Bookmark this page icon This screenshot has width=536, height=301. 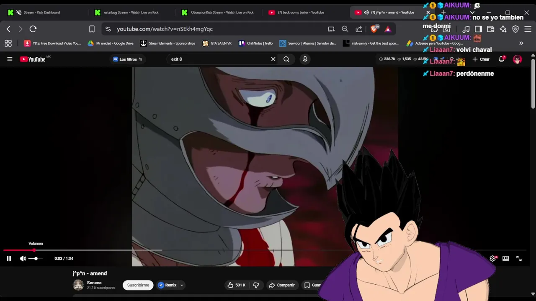click(92, 29)
